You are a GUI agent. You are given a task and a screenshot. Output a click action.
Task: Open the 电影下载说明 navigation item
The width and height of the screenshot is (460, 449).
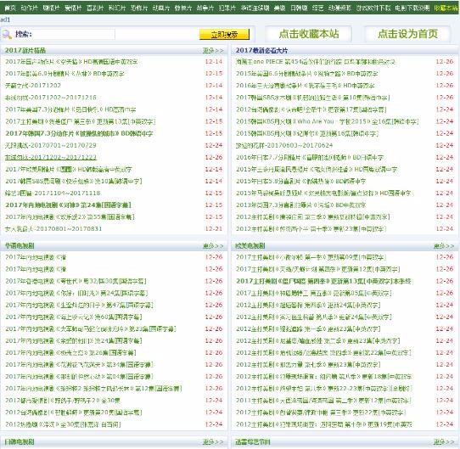point(412,8)
